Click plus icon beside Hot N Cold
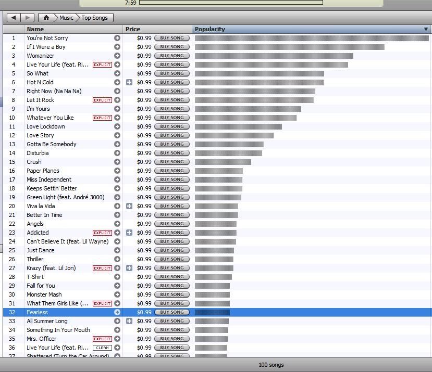 (129, 82)
